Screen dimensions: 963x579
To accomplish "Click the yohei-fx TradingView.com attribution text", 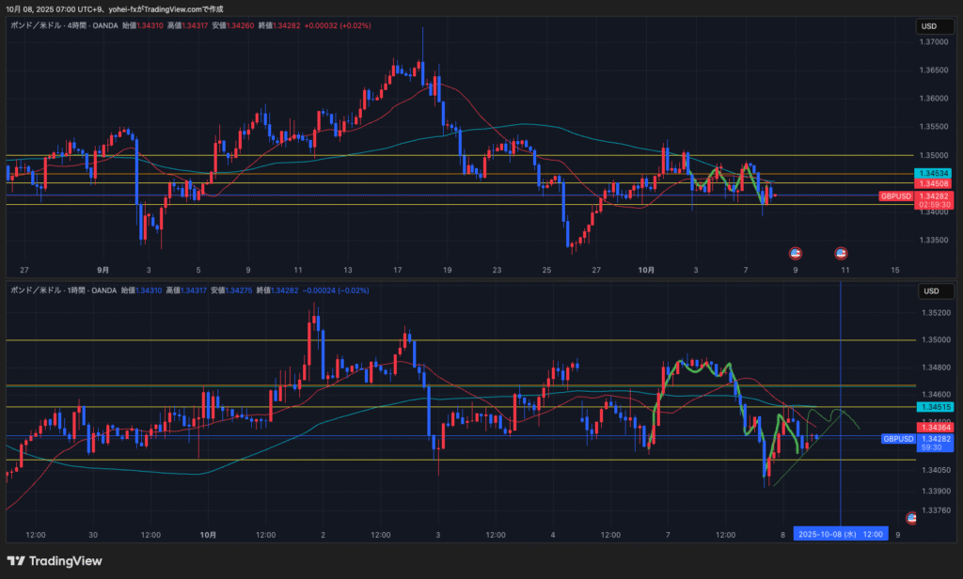I will (167, 8).
